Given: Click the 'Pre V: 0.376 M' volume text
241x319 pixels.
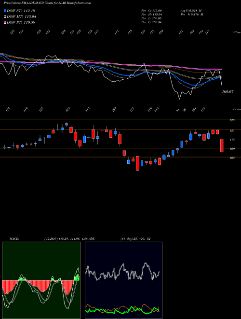Looking at the screenshot, I should tap(192, 14).
